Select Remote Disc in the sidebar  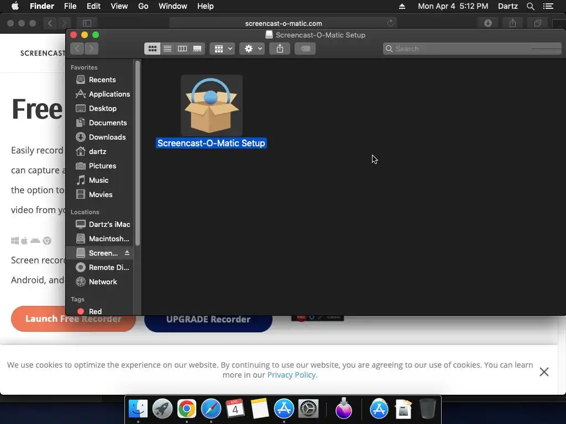(99, 268)
